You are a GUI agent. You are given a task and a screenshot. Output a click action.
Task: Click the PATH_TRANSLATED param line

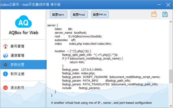pyautogui.click(x=110, y=84)
